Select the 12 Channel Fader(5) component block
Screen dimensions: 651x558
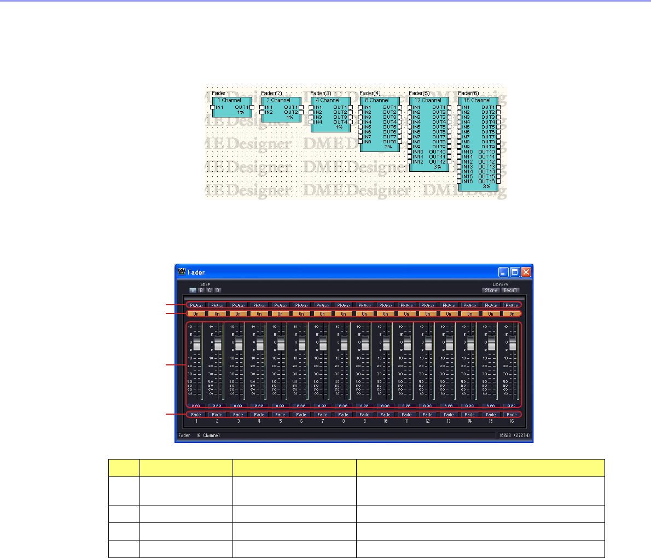tap(429, 134)
